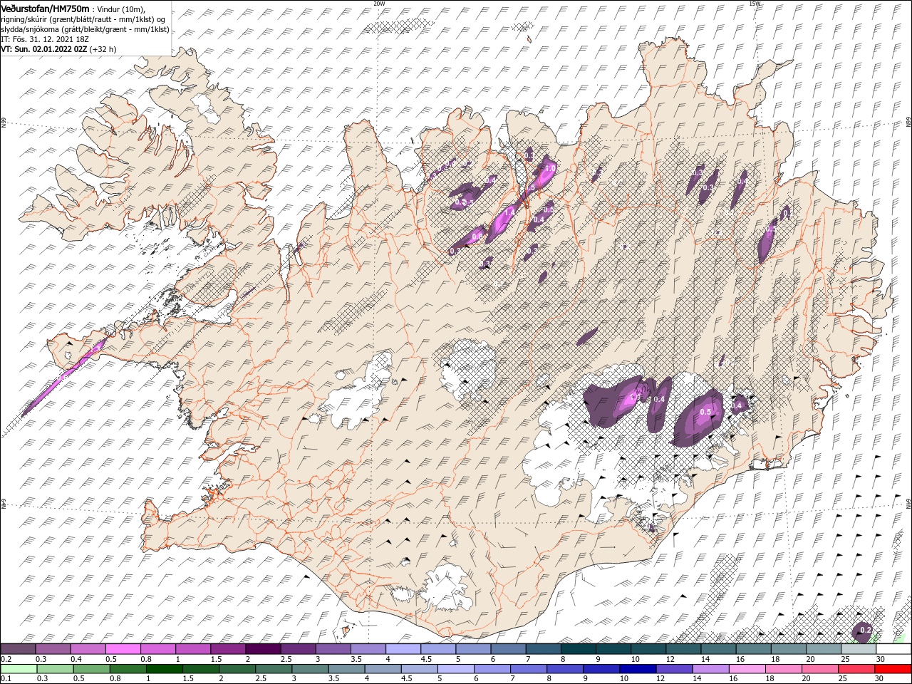
Task: Pick lower legend green swatch starting at 0.5
Action: (x=91, y=669)
